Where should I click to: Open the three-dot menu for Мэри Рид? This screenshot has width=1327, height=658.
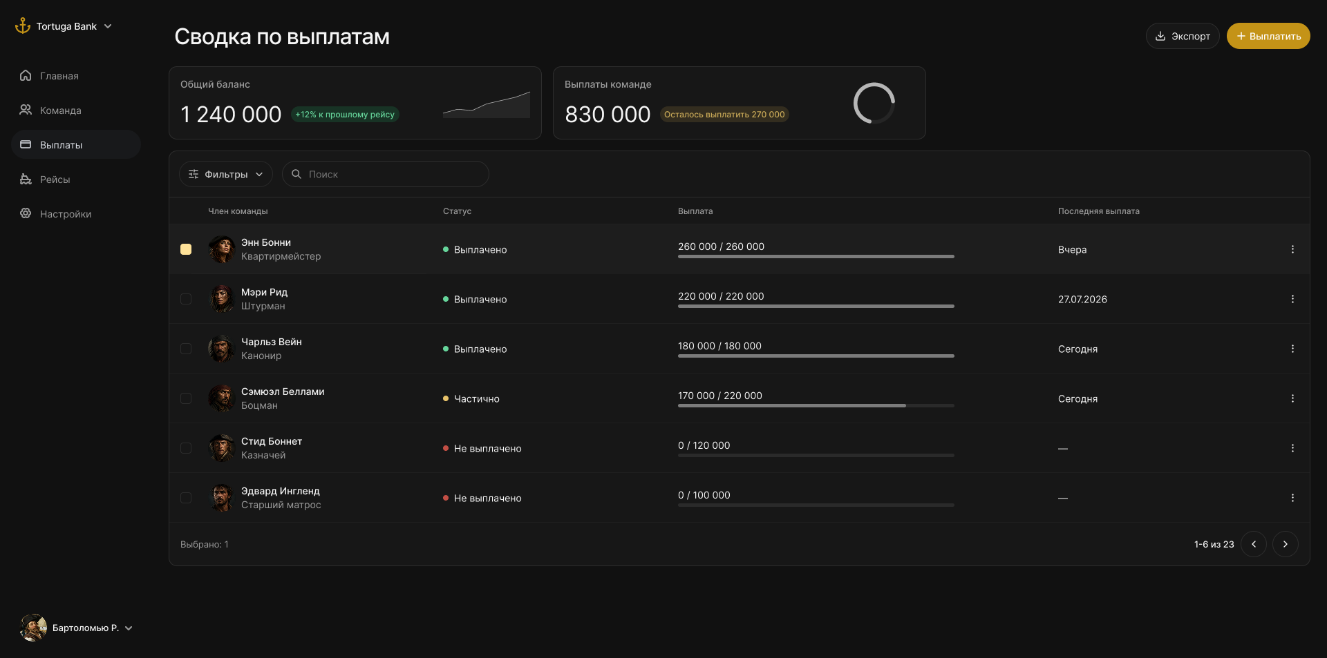[x=1292, y=299]
